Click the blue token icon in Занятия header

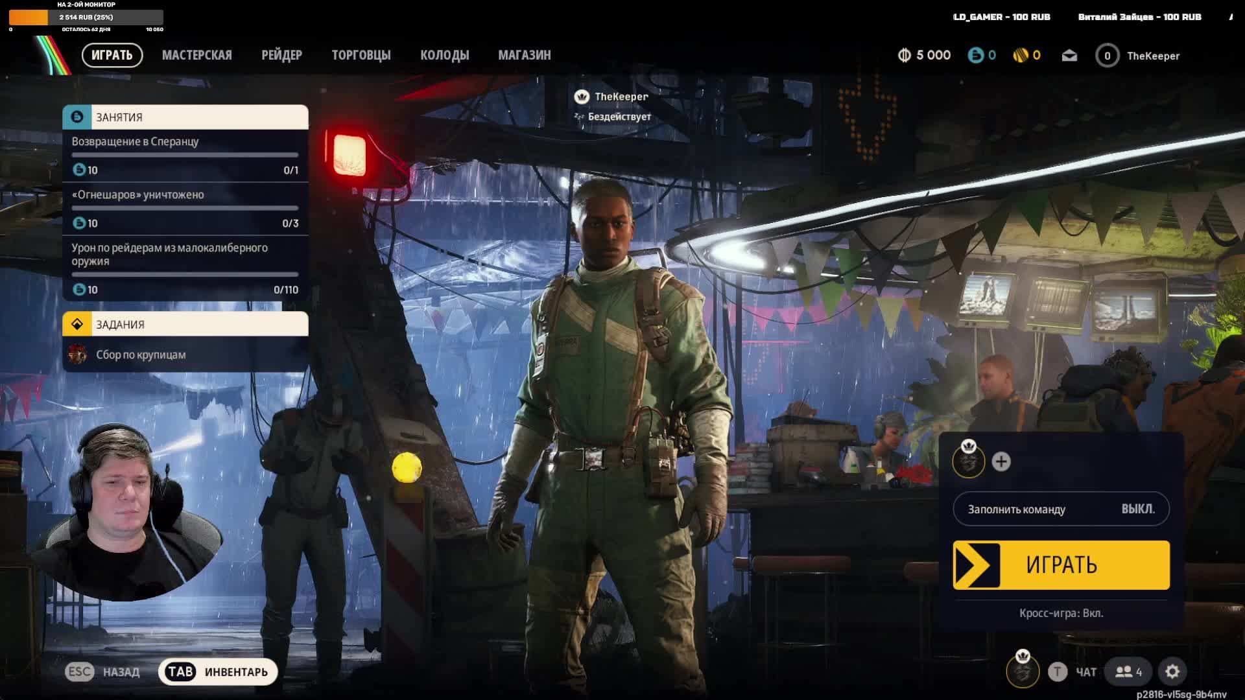(x=77, y=117)
